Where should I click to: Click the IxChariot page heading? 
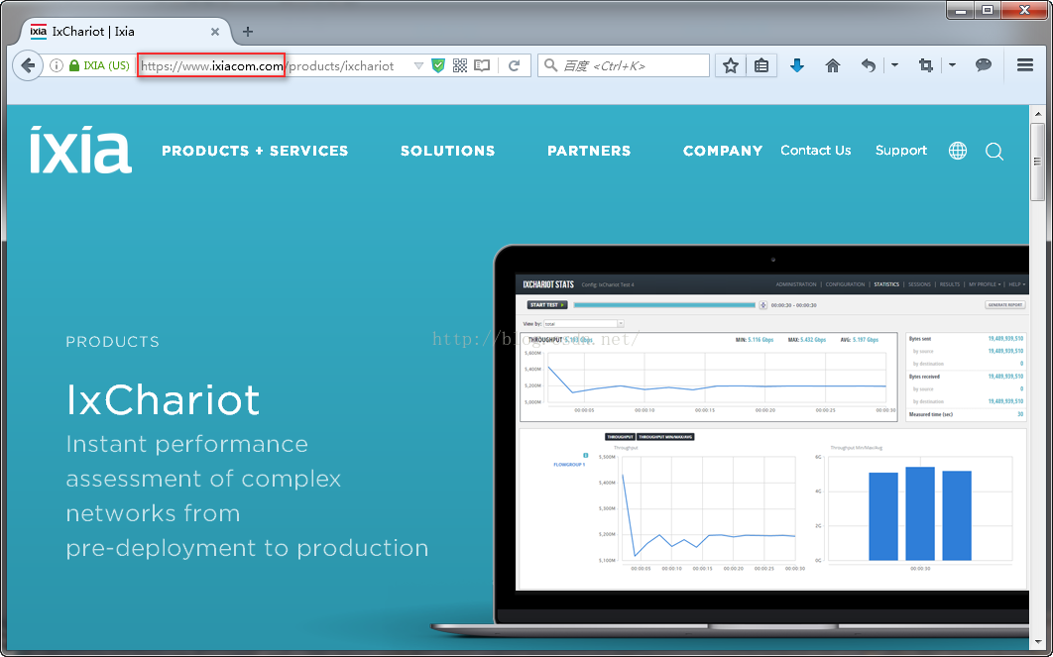coord(163,400)
